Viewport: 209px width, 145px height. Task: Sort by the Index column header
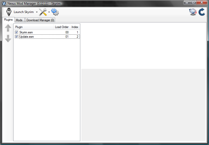[75, 27]
